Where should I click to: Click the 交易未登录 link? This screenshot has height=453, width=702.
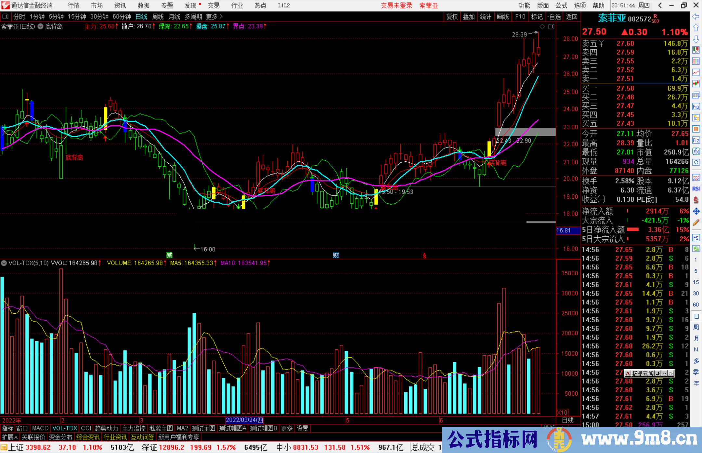pyautogui.click(x=396, y=6)
